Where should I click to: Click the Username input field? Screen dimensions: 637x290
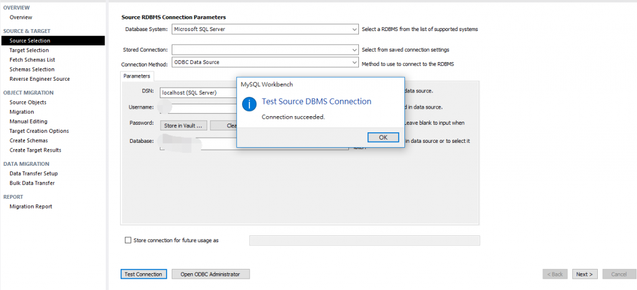coord(198,108)
